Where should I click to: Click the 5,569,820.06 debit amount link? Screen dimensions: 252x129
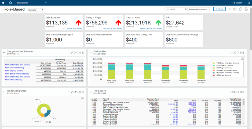(173, 104)
